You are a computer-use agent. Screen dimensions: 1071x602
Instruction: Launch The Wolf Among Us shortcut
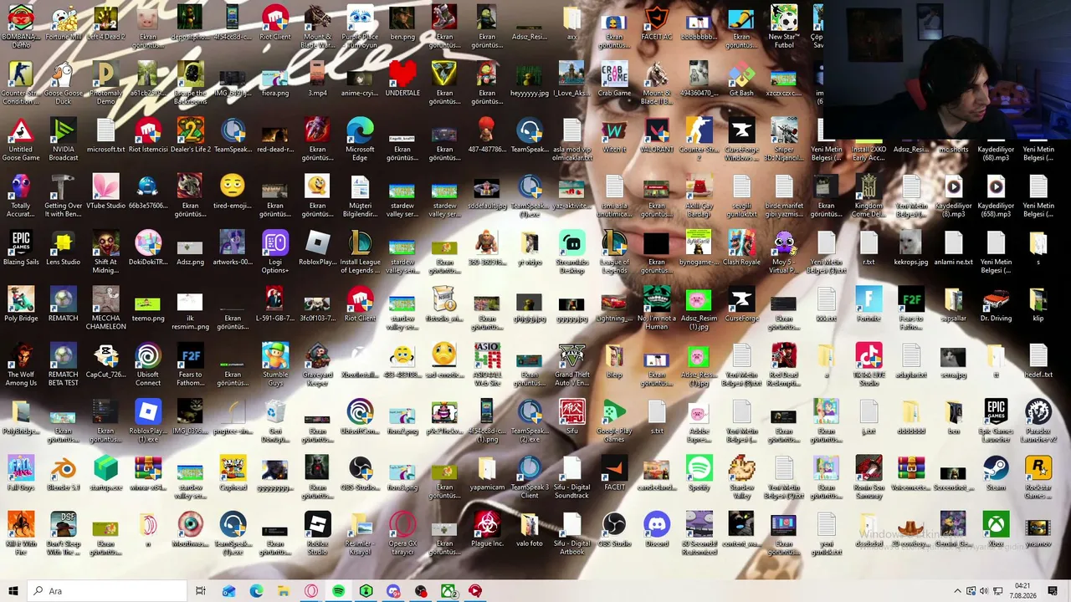pos(21,364)
